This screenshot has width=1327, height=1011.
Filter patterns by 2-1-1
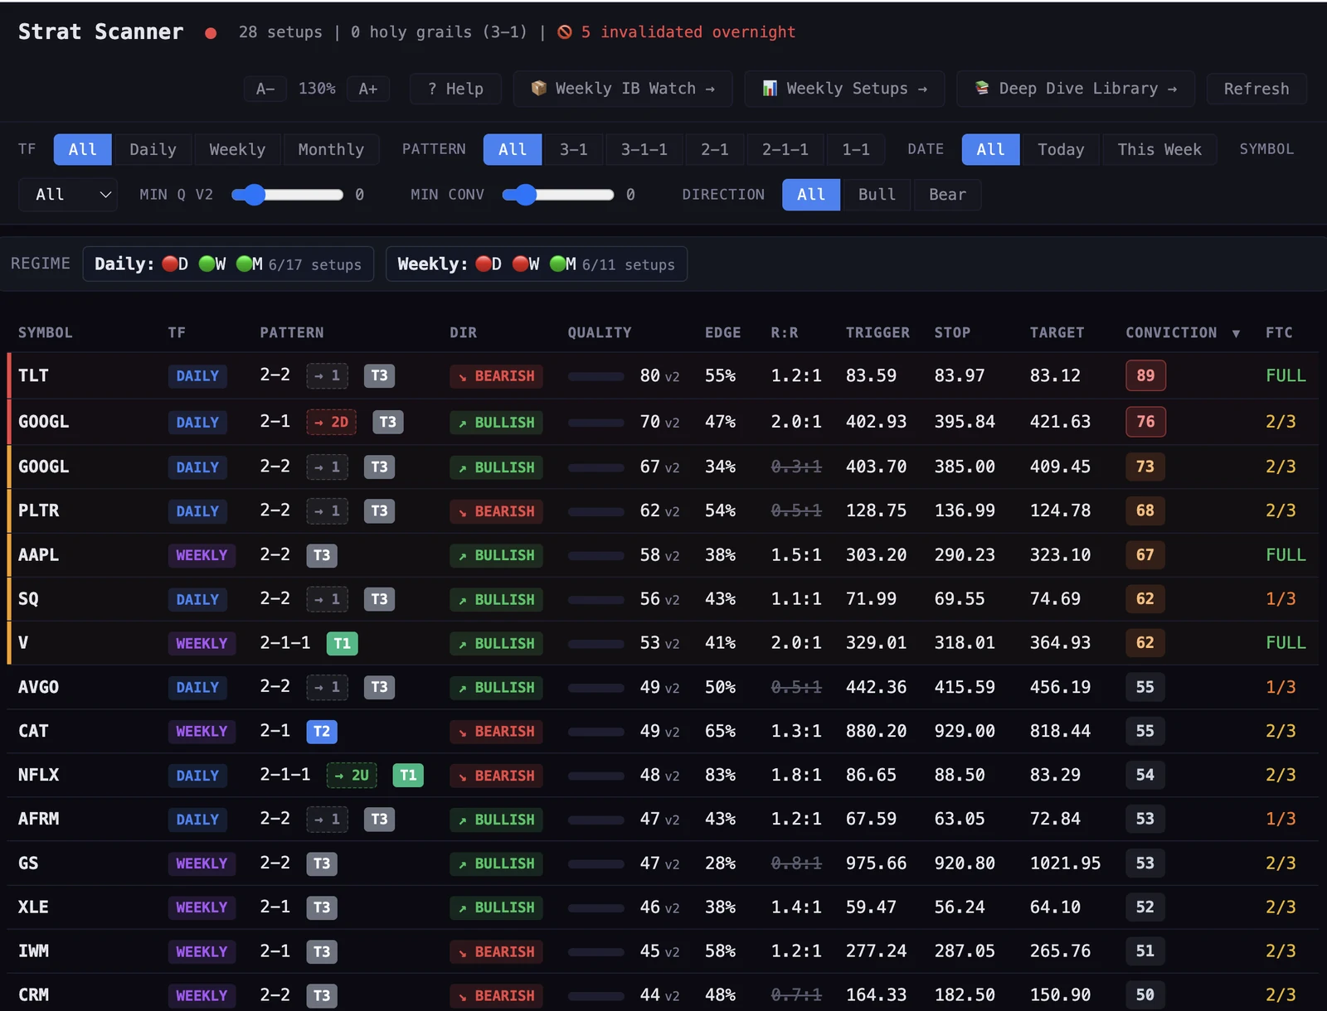click(x=785, y=149)
